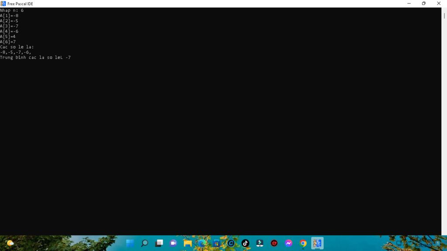Viewport: 447px width, 251px height.
Task: Click the 'A[2]=-5' line
Action: (x=9, y=21)
